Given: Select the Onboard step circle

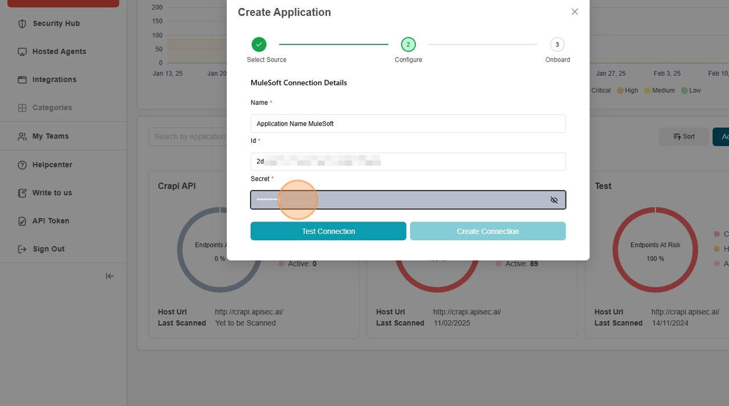Looking at the screenshot, I should pos(556,44).
